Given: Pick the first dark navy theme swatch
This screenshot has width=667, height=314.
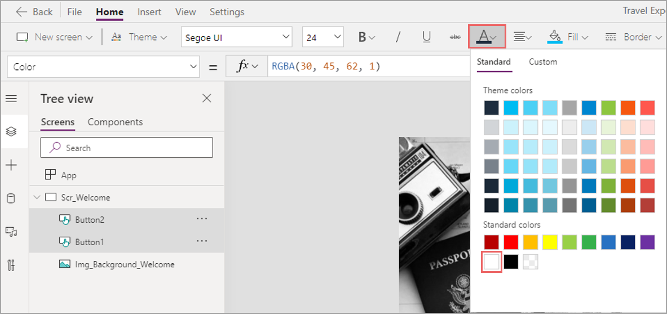Looking at the screenshot, I should pos(491,108).
